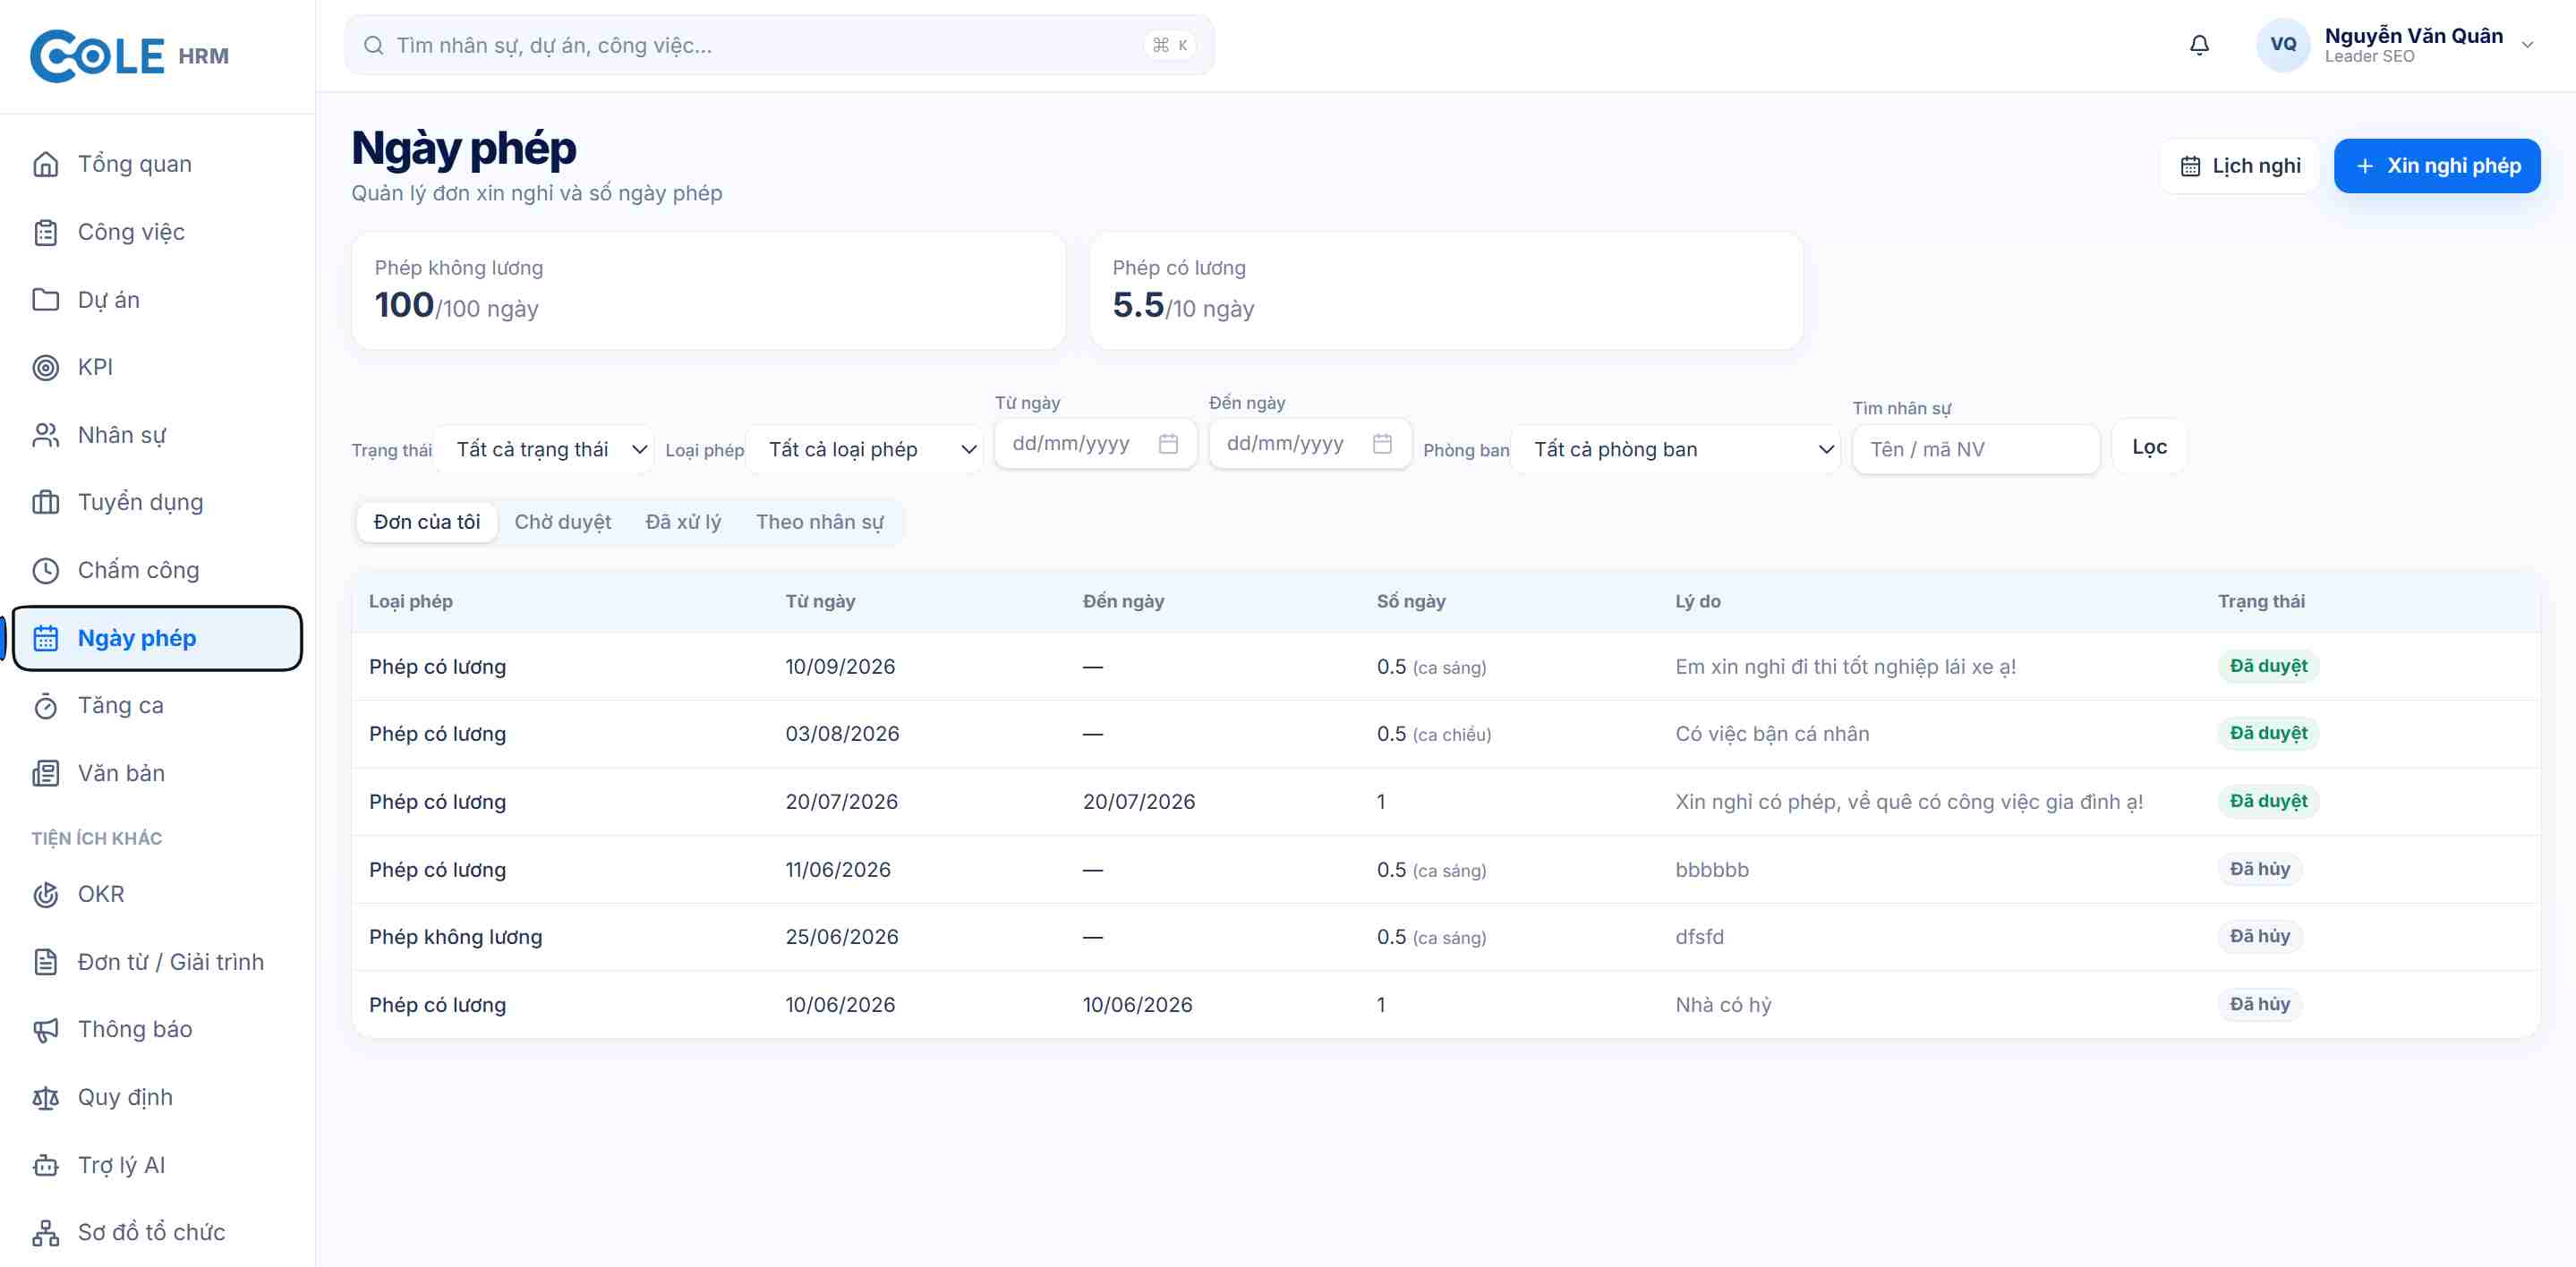
Task: Open Chấm công clock icon
Action: click(x=46, y=570)
